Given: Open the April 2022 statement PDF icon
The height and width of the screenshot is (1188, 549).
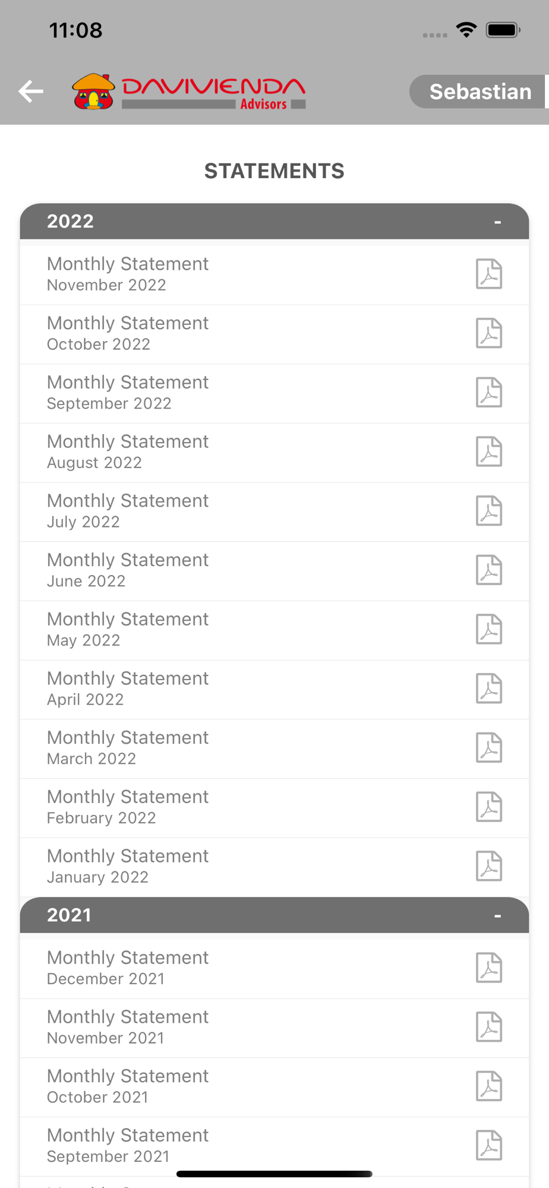Looking at the screenshot, I should [489, 689].
